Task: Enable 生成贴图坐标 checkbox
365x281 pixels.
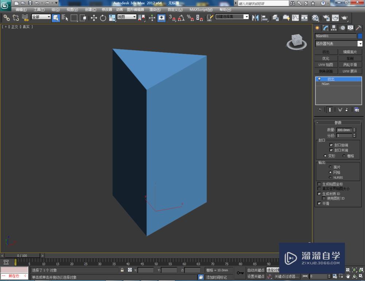Action: pos(319,184)
